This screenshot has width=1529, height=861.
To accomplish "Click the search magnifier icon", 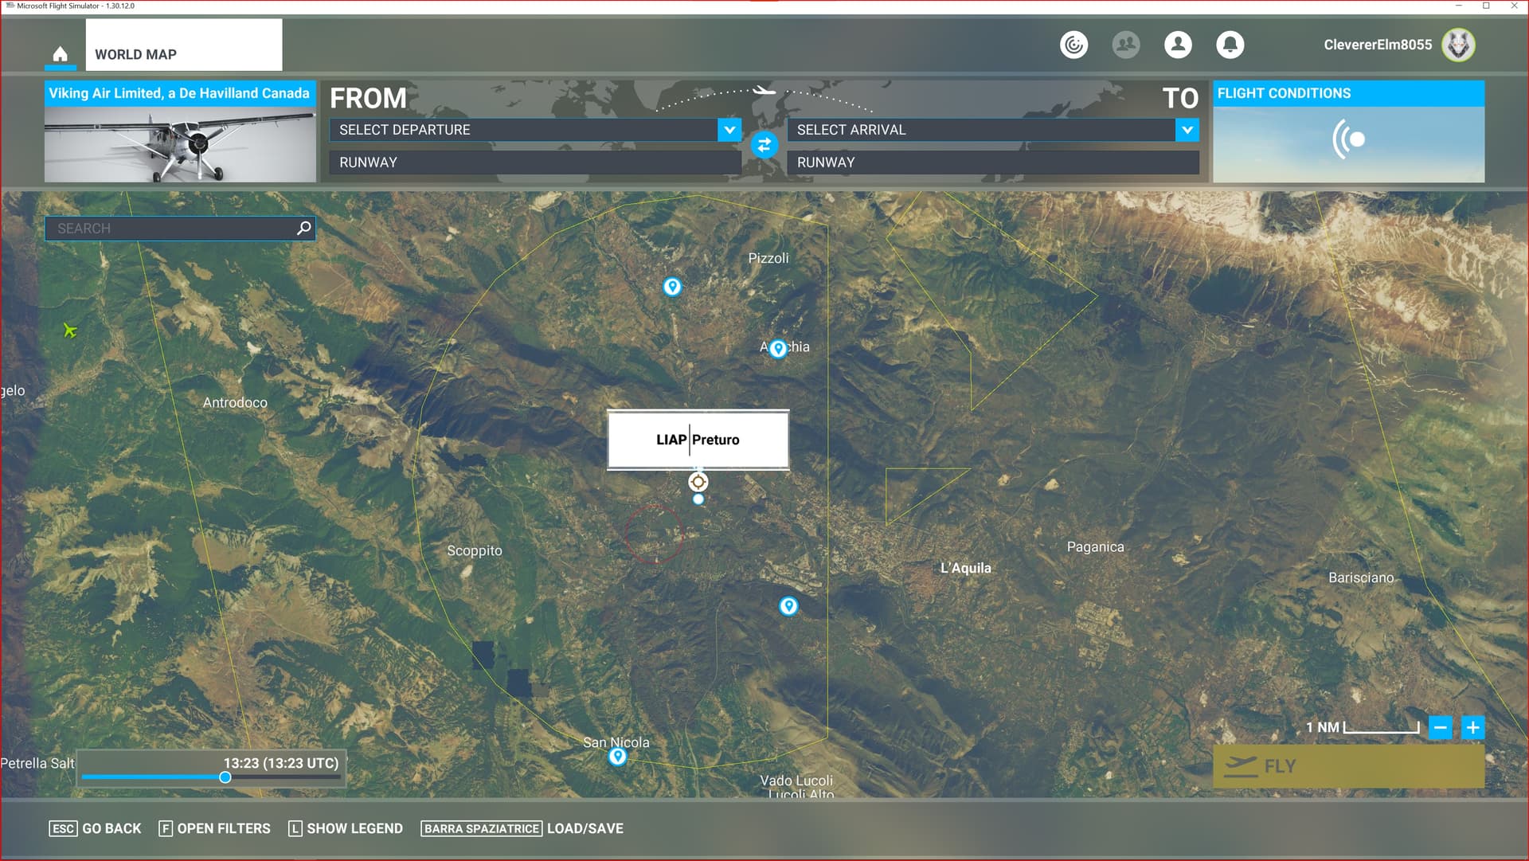I will [x=303, y=229].
